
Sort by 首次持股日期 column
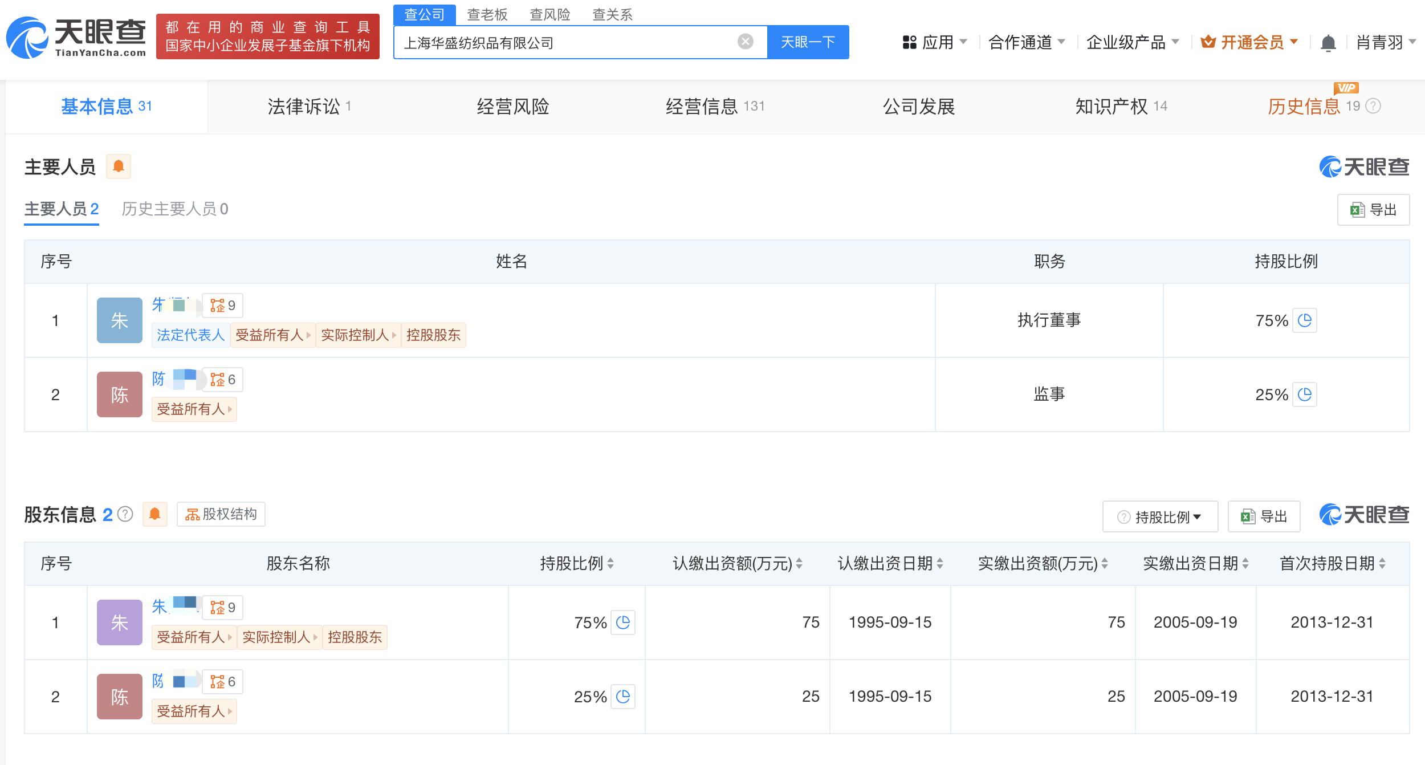1382,564
